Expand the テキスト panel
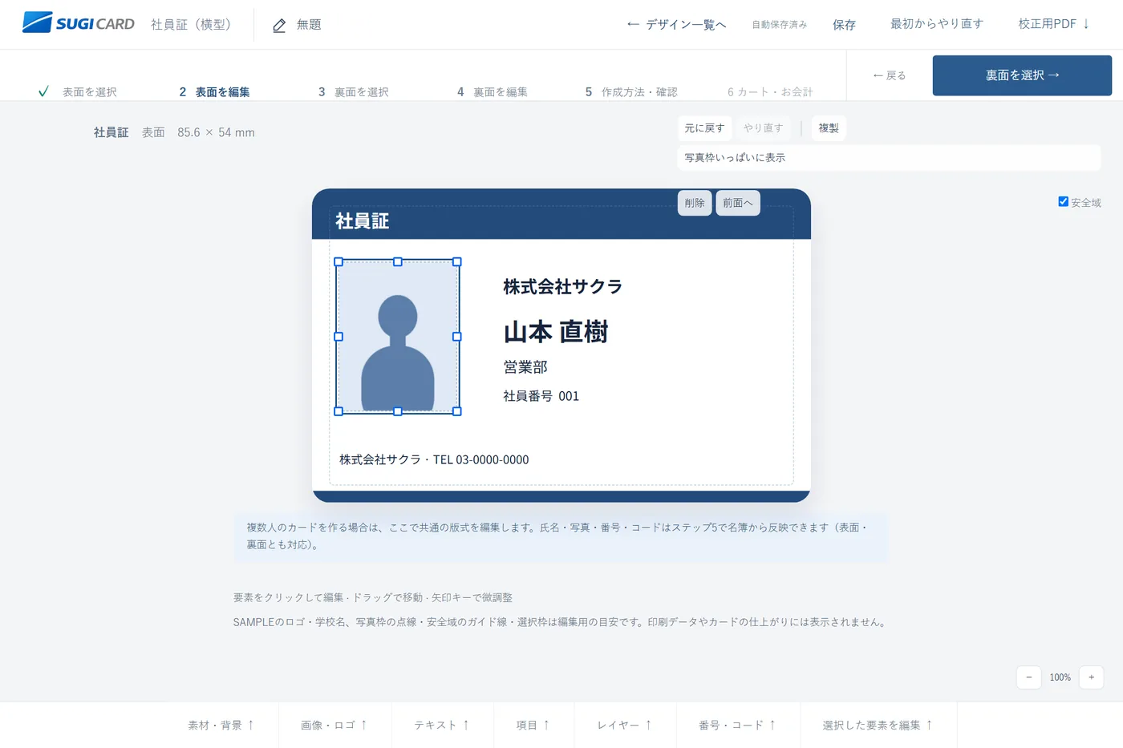1123x748 pixels. click(443, 726)
